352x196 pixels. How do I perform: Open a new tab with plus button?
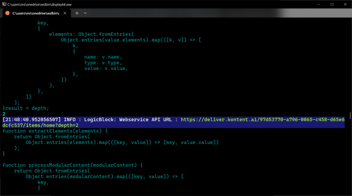click(x=77, y=13)
